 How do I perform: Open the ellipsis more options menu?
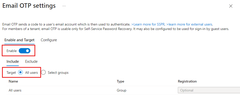tap(64, 6)
